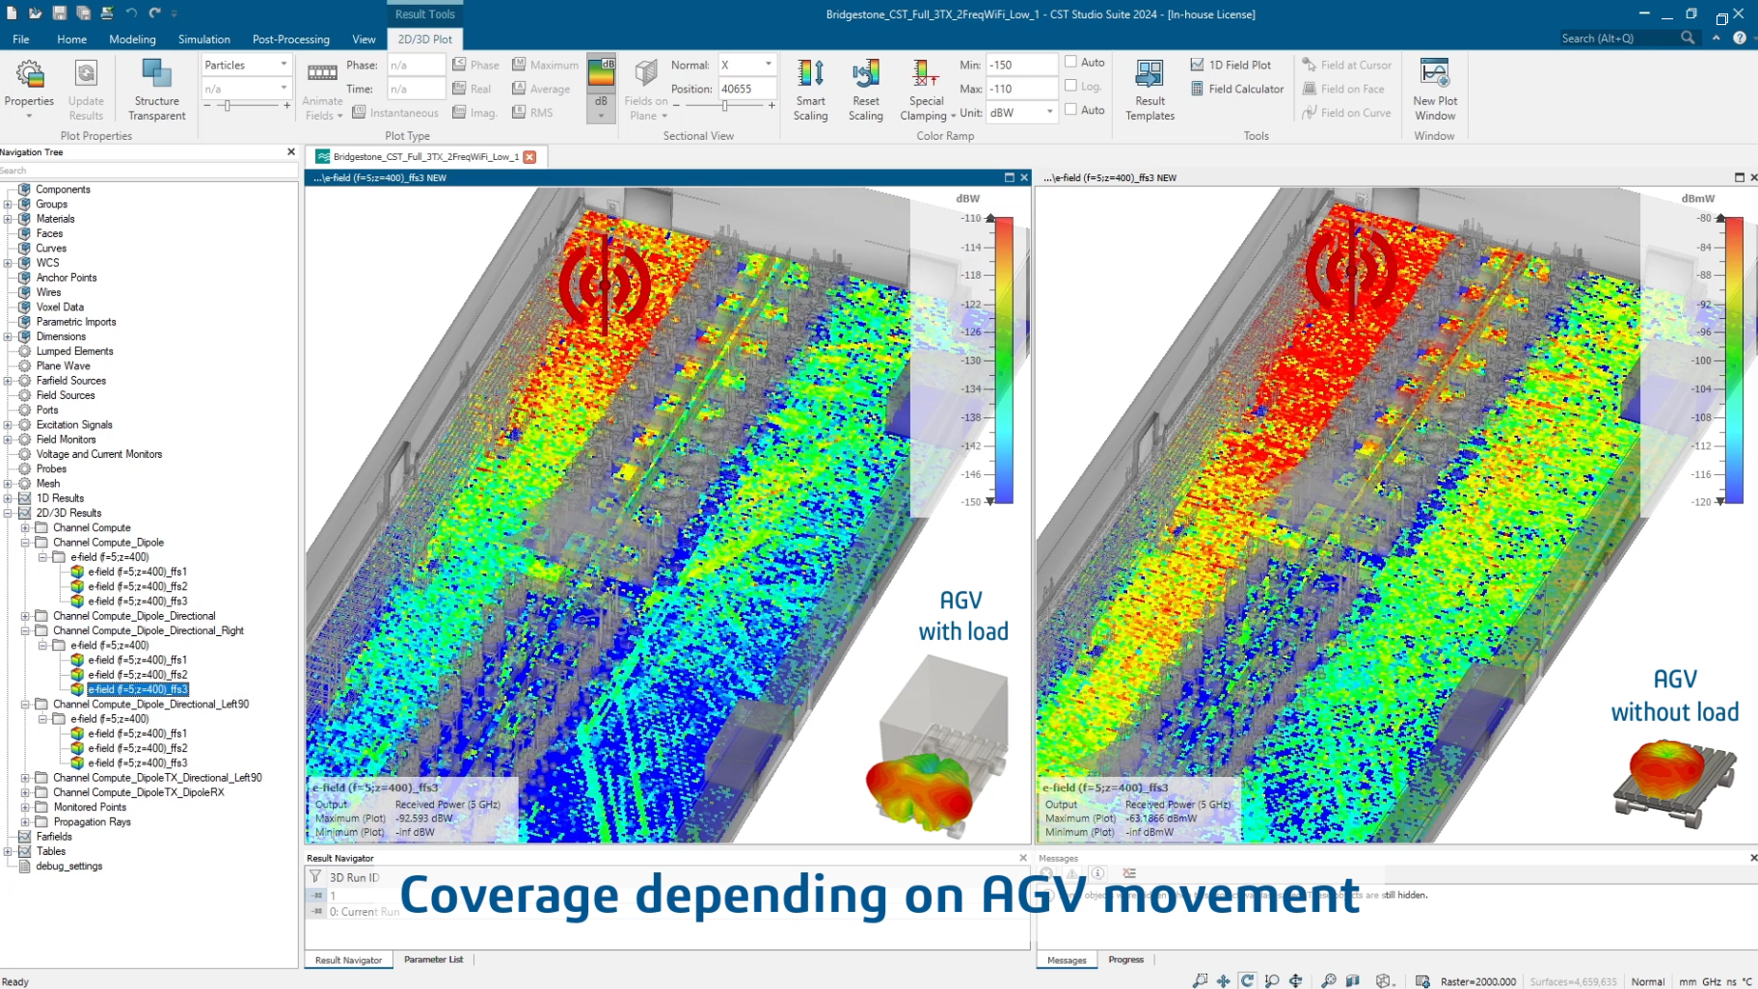Open a New Plot Window

tap(1434, 89)
